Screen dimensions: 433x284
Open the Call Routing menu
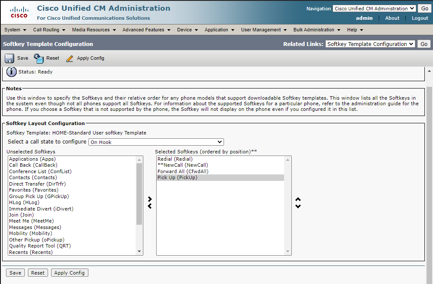(49, 30)
